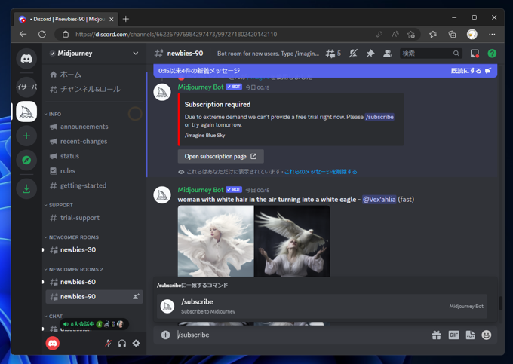The width and height of the screenshot is (513, 364).
Task: Click the @Vex'ahlia mention
Action: [379, 199]
